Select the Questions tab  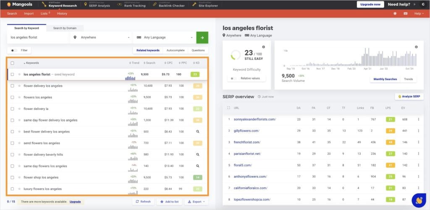198,50
